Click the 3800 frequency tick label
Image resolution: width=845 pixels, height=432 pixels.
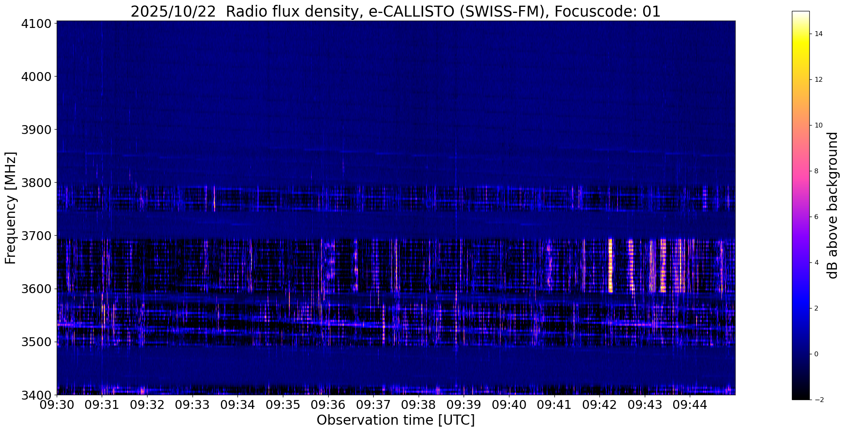pos(37,183)
